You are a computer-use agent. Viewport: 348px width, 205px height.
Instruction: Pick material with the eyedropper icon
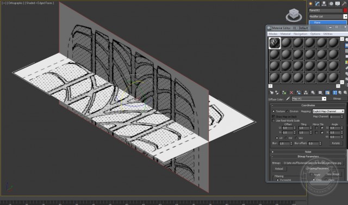pyautogui.click(x=288, y=99)
